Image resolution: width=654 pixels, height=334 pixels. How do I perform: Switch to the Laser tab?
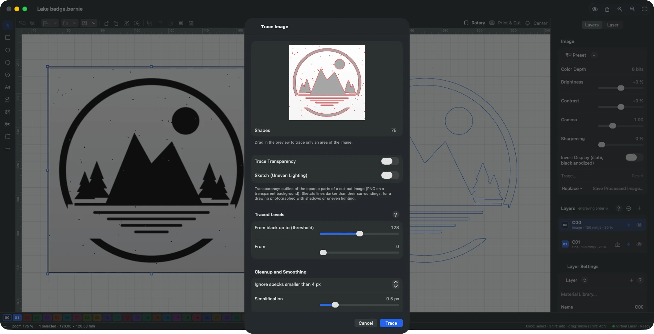(613, 25)
